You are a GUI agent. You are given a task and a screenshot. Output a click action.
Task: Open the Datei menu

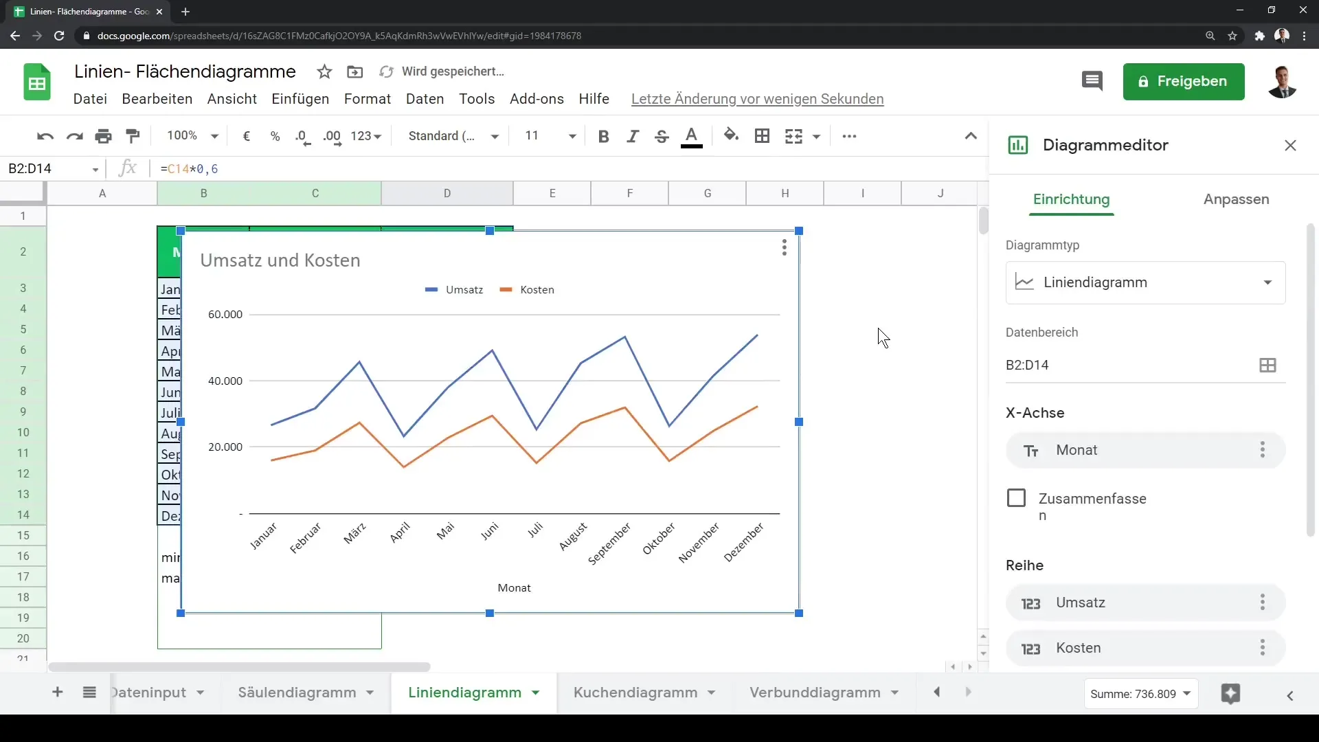(90, 99)
